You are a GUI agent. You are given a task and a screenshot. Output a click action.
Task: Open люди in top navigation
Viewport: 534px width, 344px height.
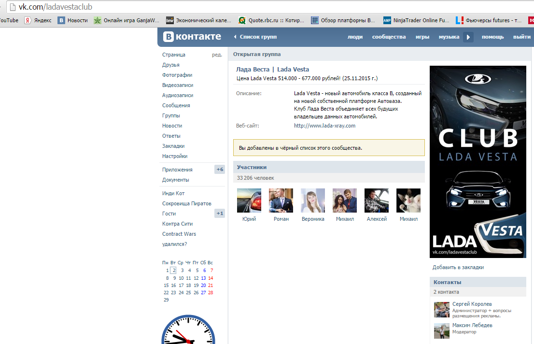click(355, 37)
